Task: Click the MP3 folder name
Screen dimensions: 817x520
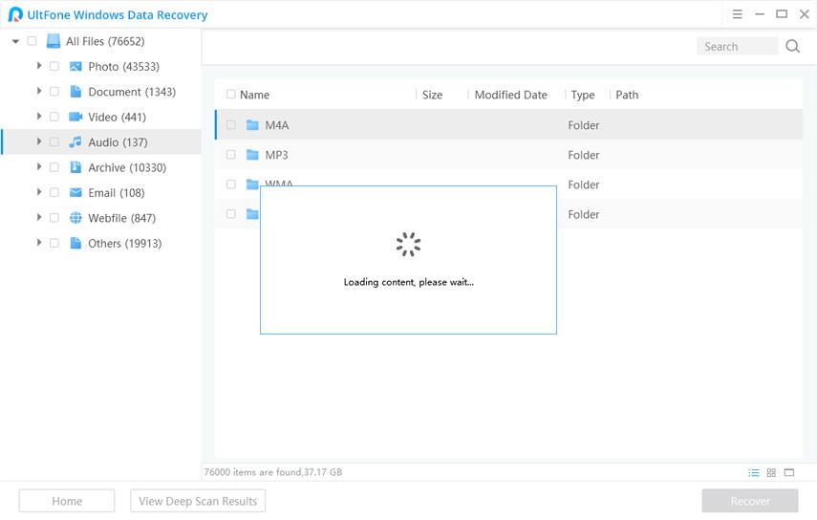Action: 277,155
